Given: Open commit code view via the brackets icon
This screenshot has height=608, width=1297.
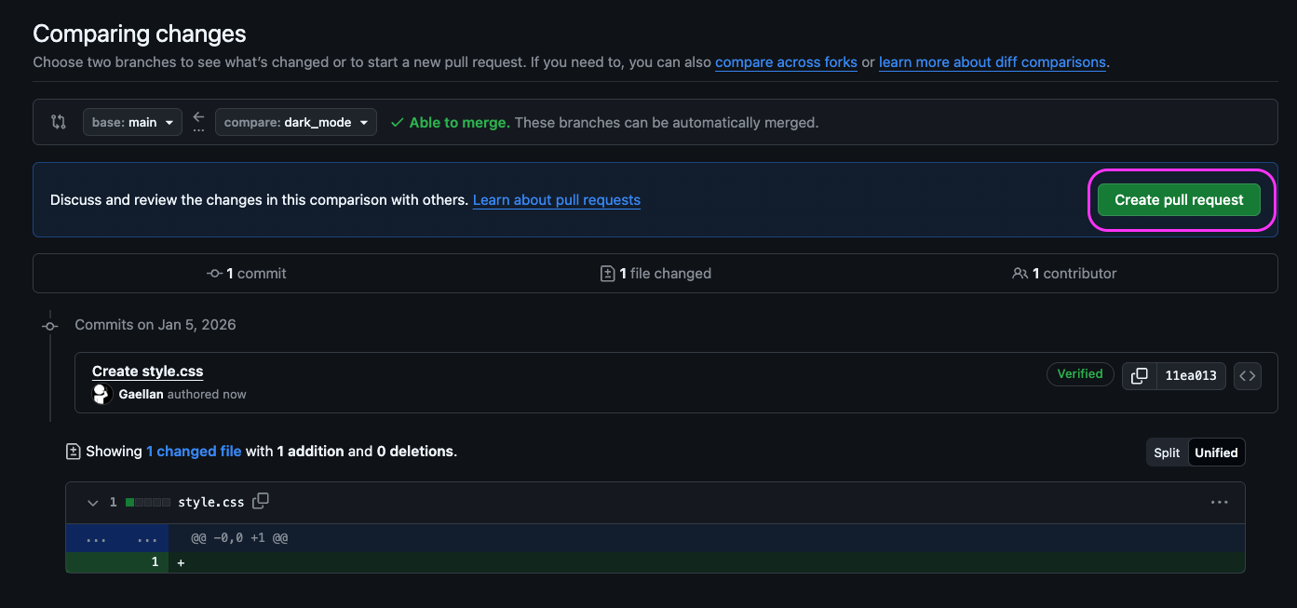Looking at the screenshot, I should tap(1248, 375).
